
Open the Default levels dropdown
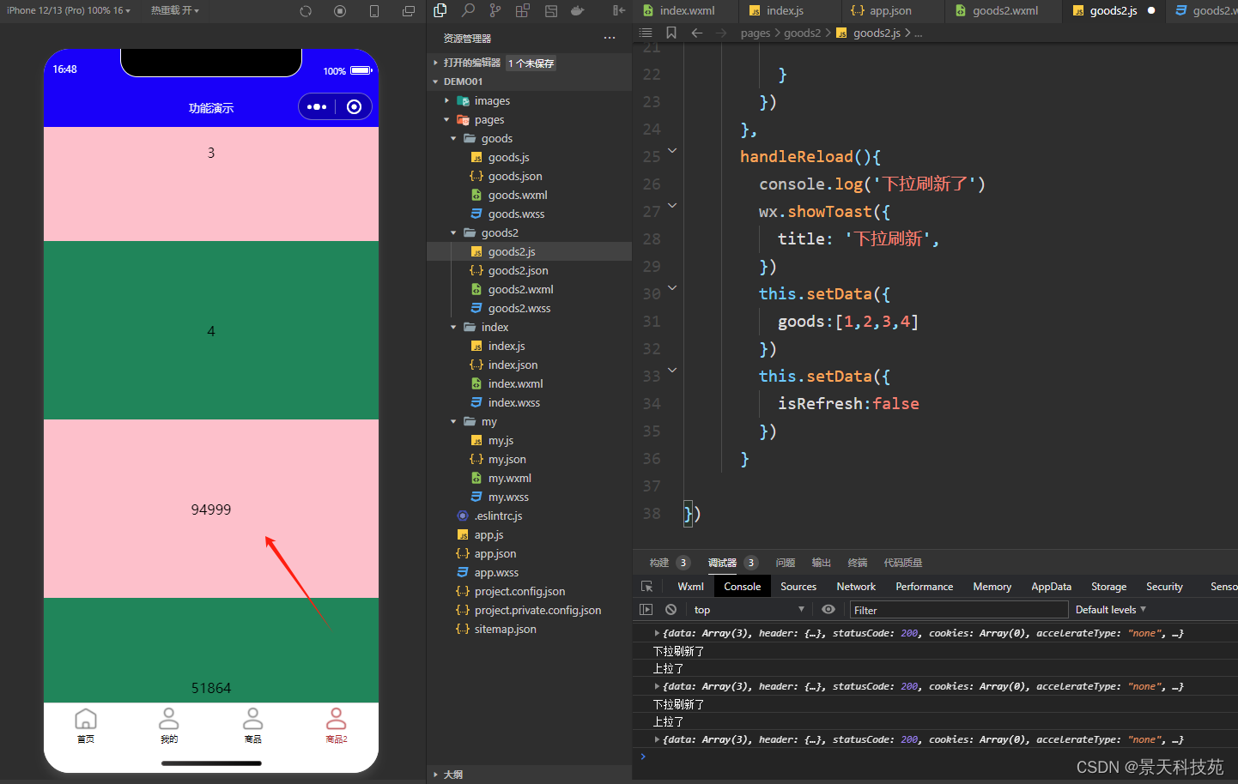click(x=1110, y=610)
